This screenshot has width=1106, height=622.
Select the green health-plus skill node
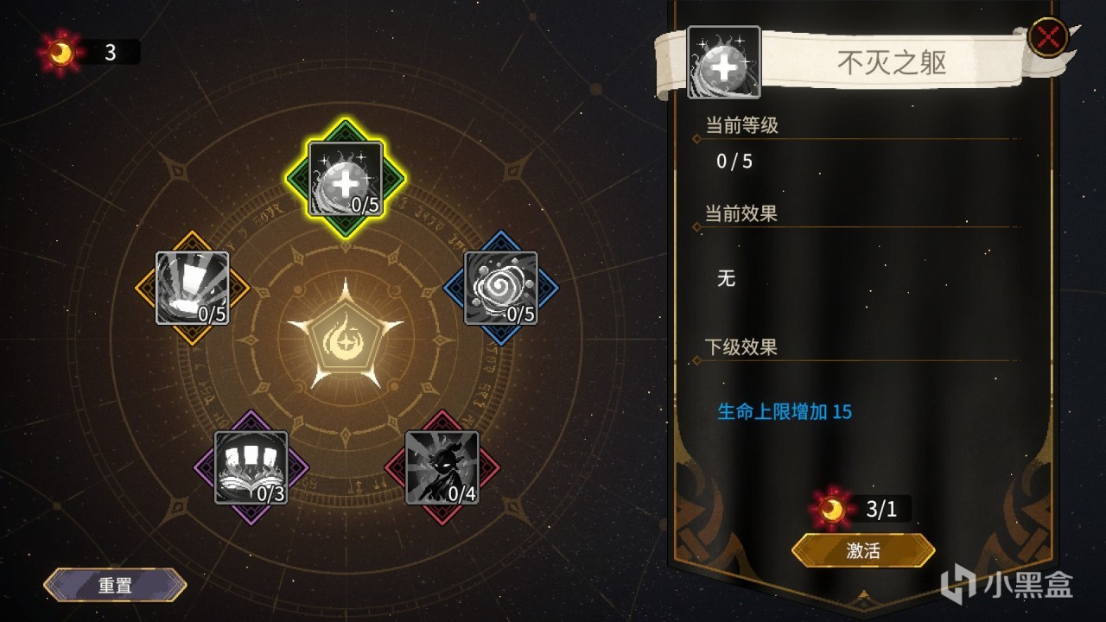346,179
